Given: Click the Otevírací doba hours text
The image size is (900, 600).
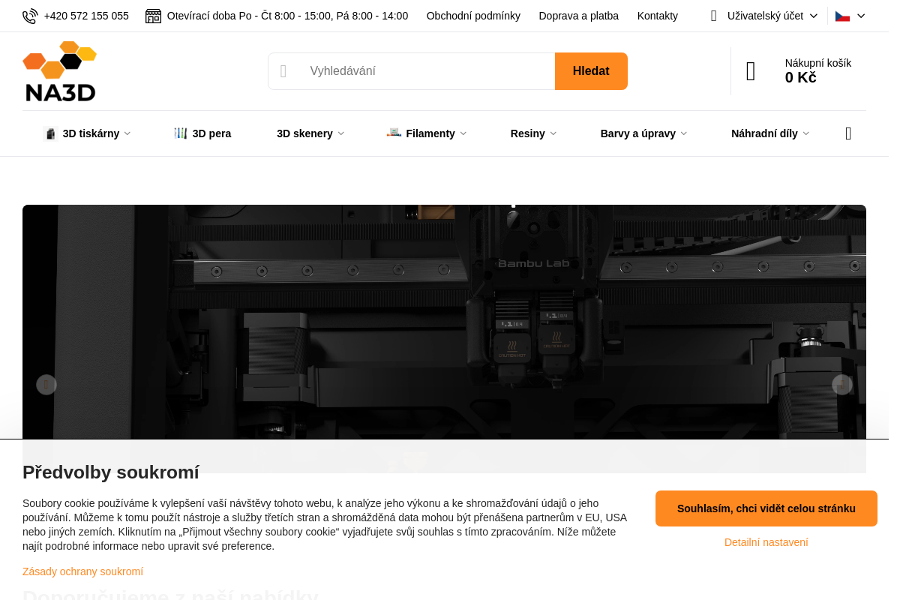Looking at the screenshot, I should pos(288,16).
